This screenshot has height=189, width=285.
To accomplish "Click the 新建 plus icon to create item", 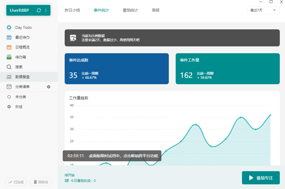I will [x=8, y=107].
